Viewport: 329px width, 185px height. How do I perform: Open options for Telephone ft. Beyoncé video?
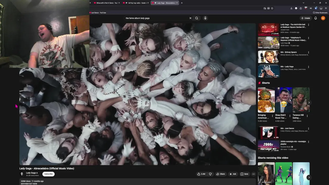(308, 38)
